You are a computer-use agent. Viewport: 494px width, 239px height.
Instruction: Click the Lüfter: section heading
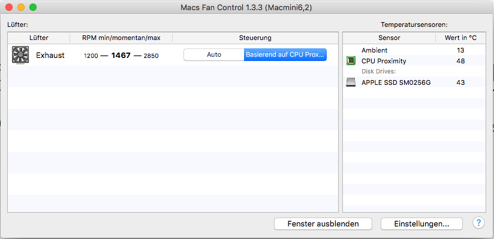(x=17, y=24)
